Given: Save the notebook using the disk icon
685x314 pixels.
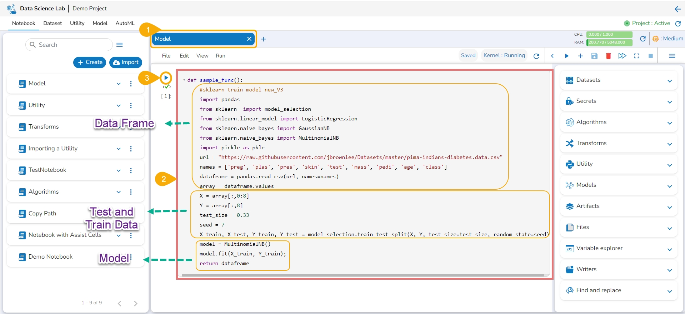Looking at the screenshot, I should pyautogui.click(x=594, y=56).
